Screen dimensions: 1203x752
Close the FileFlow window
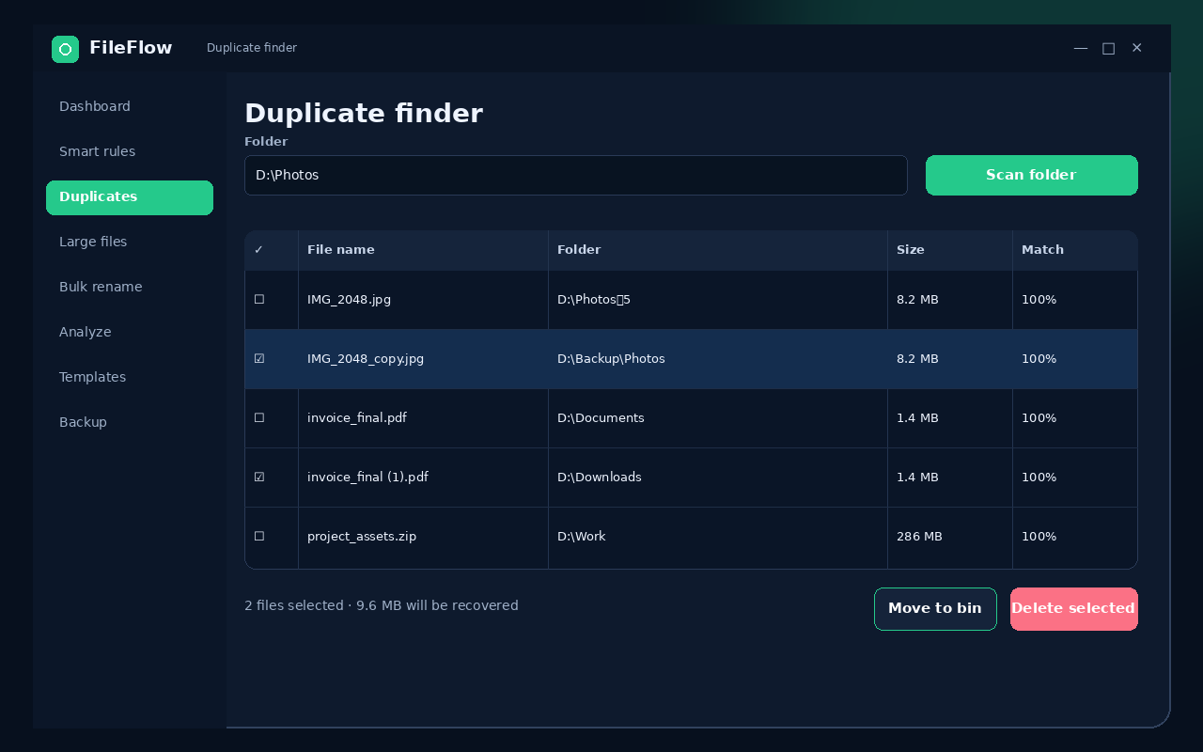click(1137, 48)
